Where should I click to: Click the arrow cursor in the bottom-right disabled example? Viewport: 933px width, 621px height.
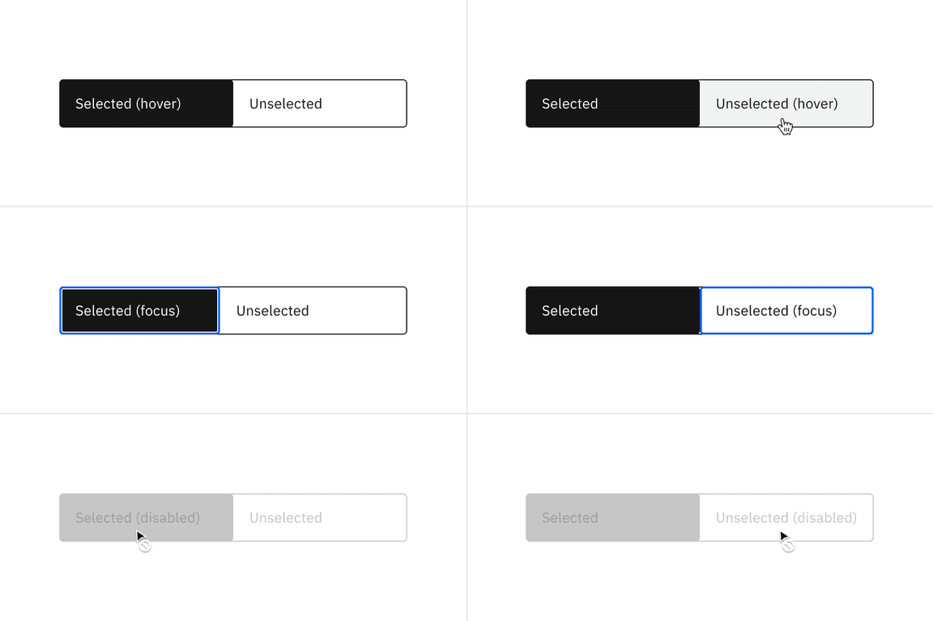pos(782,536)
